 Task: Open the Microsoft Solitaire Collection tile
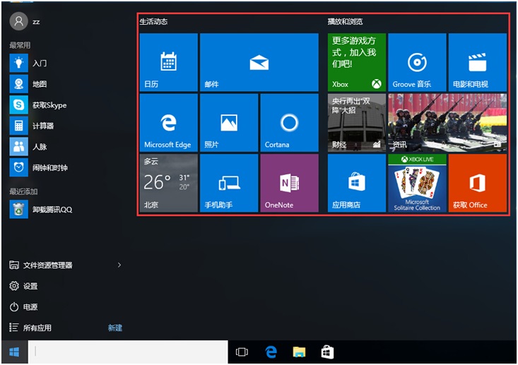417,184
